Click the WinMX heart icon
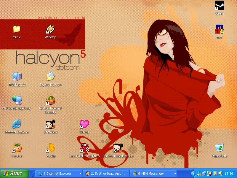 pos(84,124)
